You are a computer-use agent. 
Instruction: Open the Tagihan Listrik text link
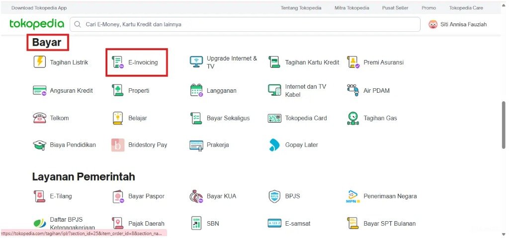69,62
